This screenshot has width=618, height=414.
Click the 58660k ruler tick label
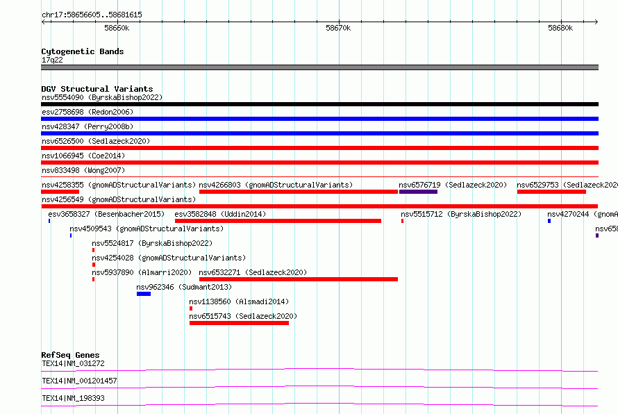tap(117, 28)
